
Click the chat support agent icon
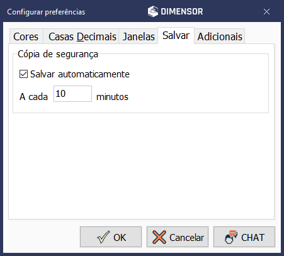tap(231, 237)
